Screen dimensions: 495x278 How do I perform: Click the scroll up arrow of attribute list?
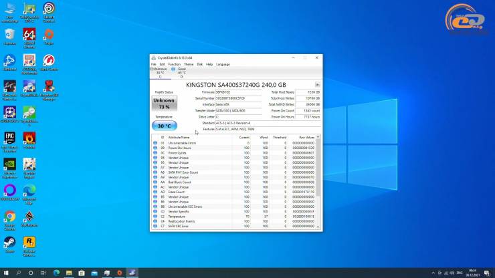(318, 137)
